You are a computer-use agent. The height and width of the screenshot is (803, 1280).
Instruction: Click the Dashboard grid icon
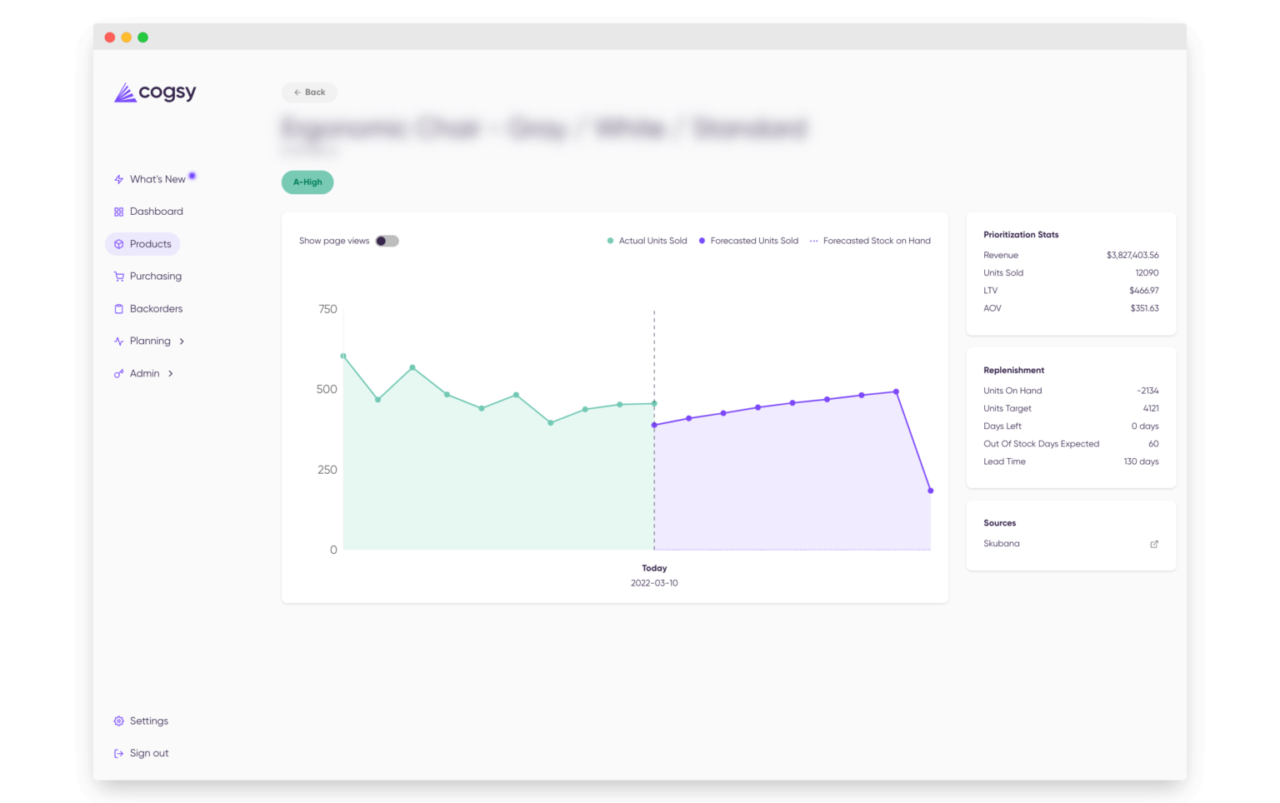pyautogui.click(x=117, y=211)
